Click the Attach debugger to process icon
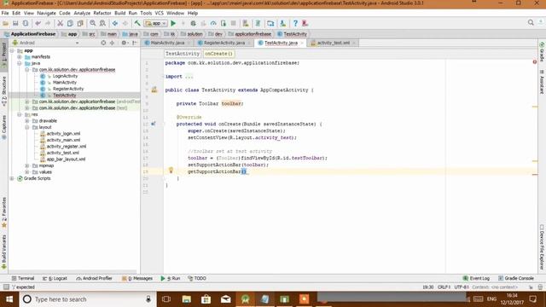The image size is (546, 307). 224,23
